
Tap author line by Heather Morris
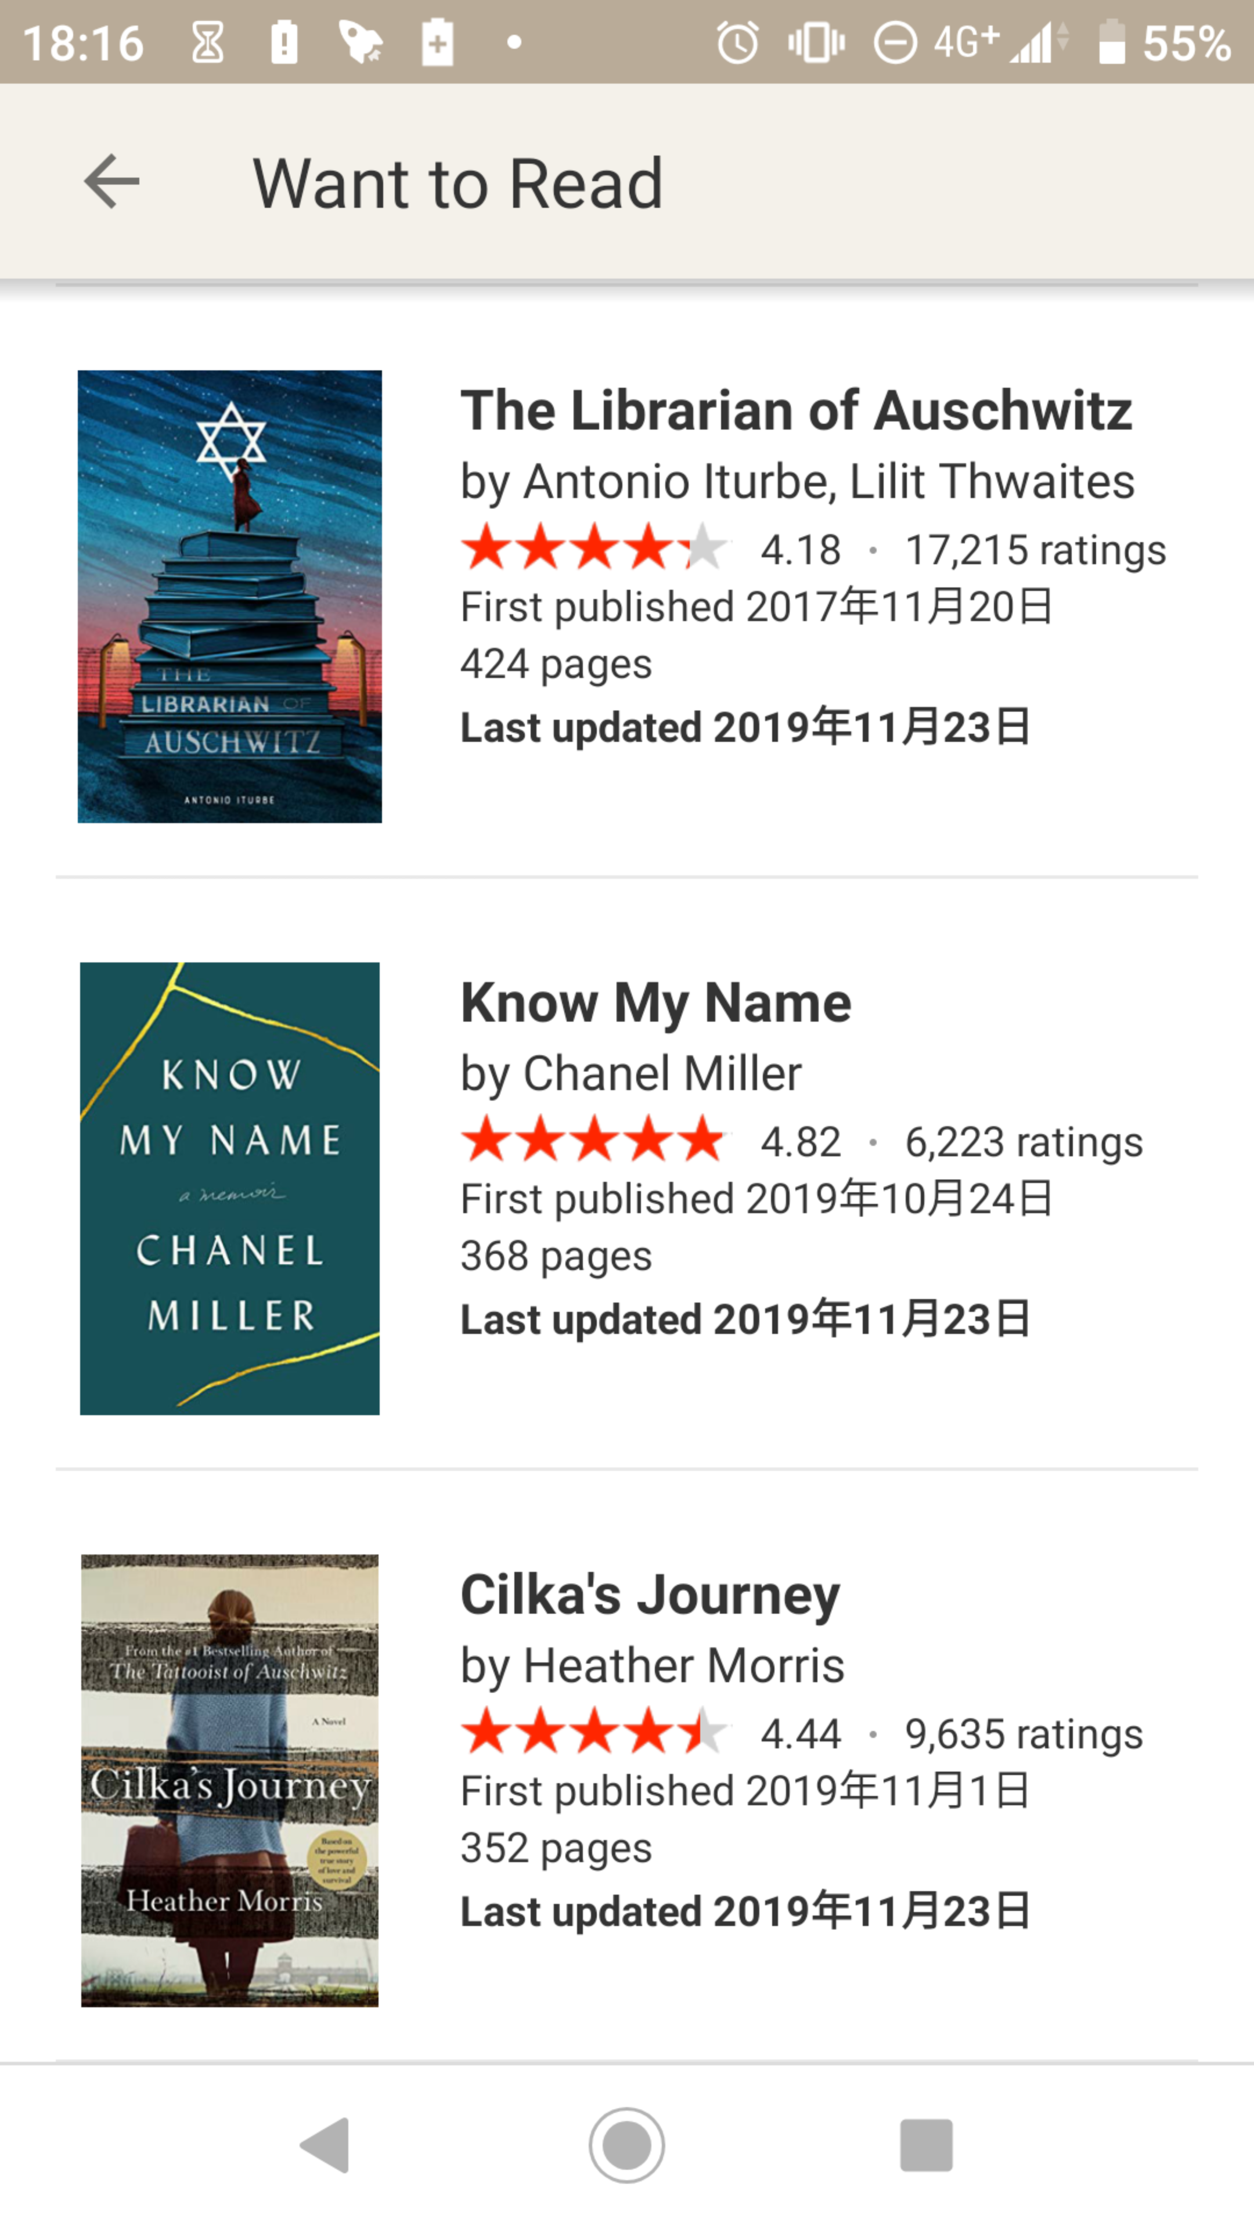(x=653, y=1666)
